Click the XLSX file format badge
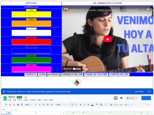 pyautogui.click(x=19, y=97)
